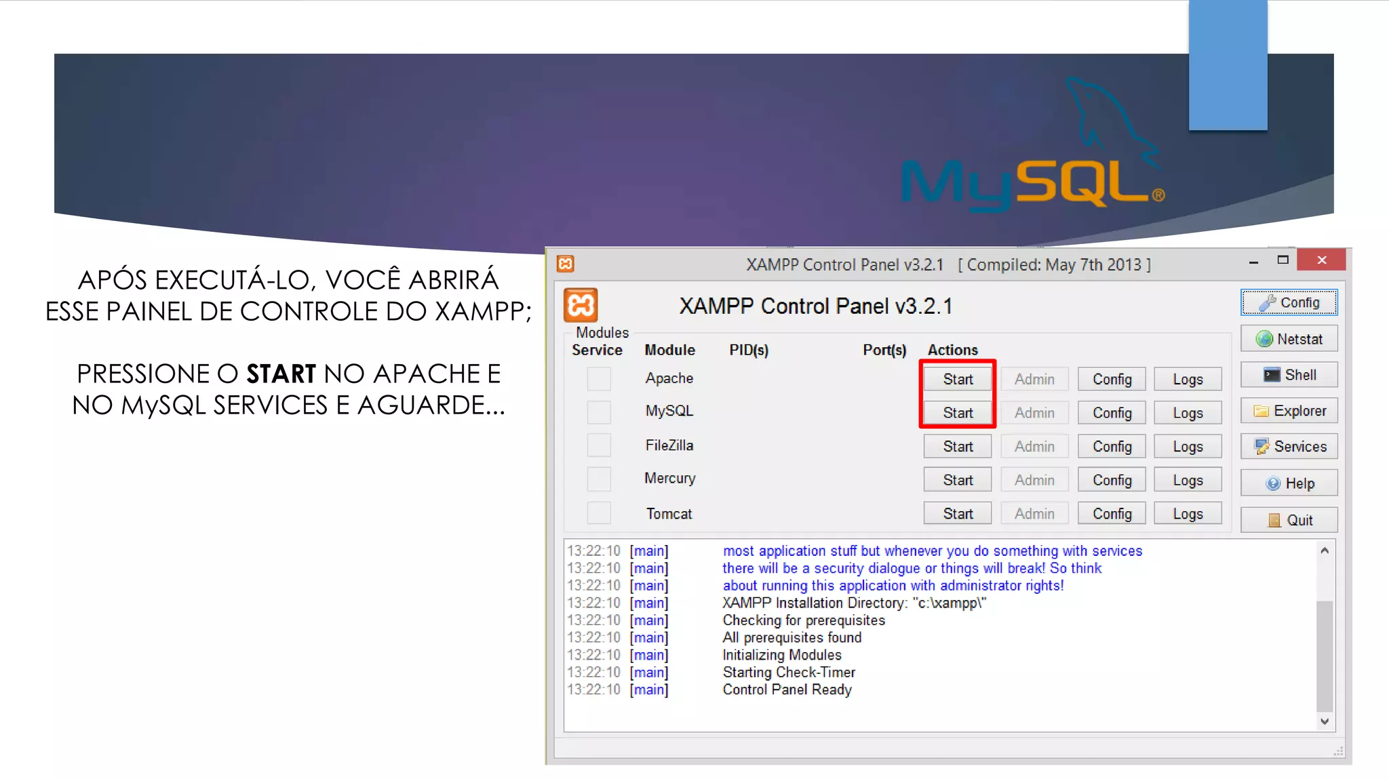Click the 'XAMPP Control Panel v3.2.1' heading
Screen dimensions: 1389x781
816,306
